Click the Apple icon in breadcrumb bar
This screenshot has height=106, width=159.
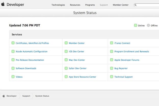(x=4, y=96)
